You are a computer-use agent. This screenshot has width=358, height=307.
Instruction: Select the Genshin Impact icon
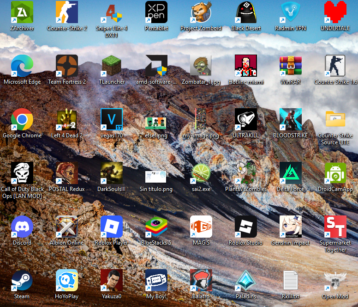pos(291,226)
